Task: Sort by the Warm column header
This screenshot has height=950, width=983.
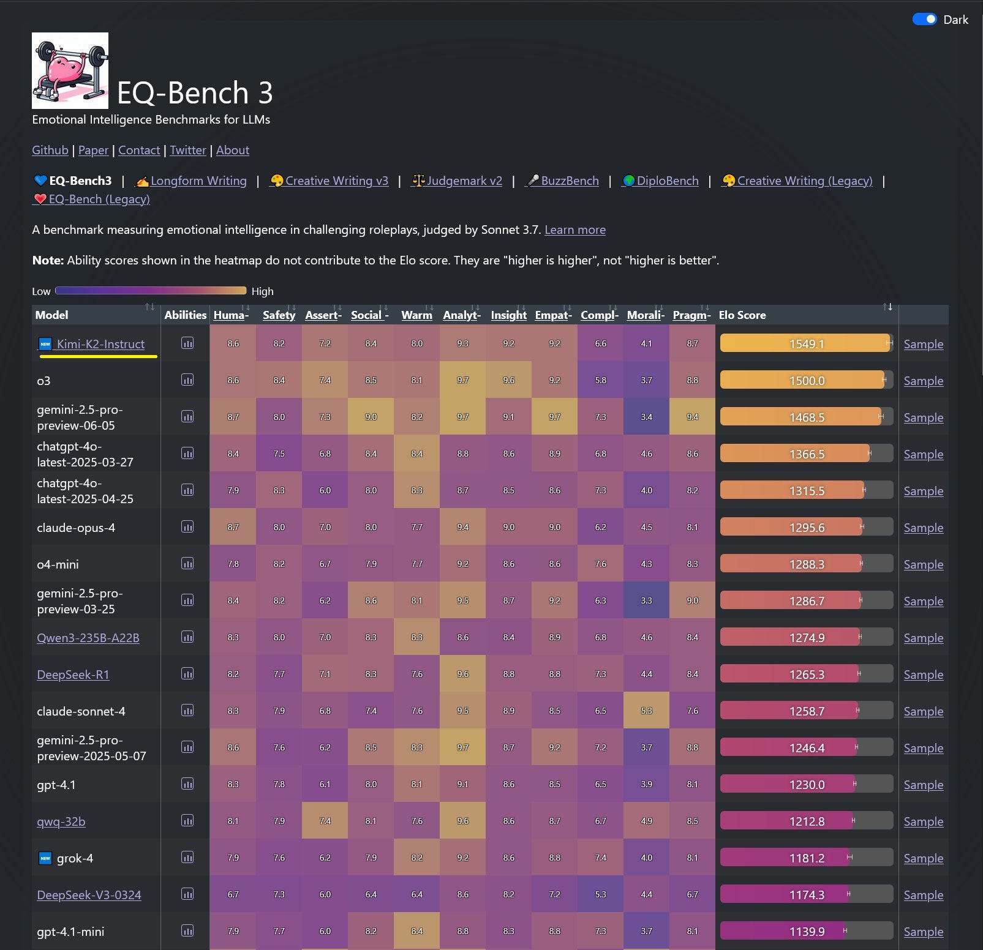Action: [416, 315]
